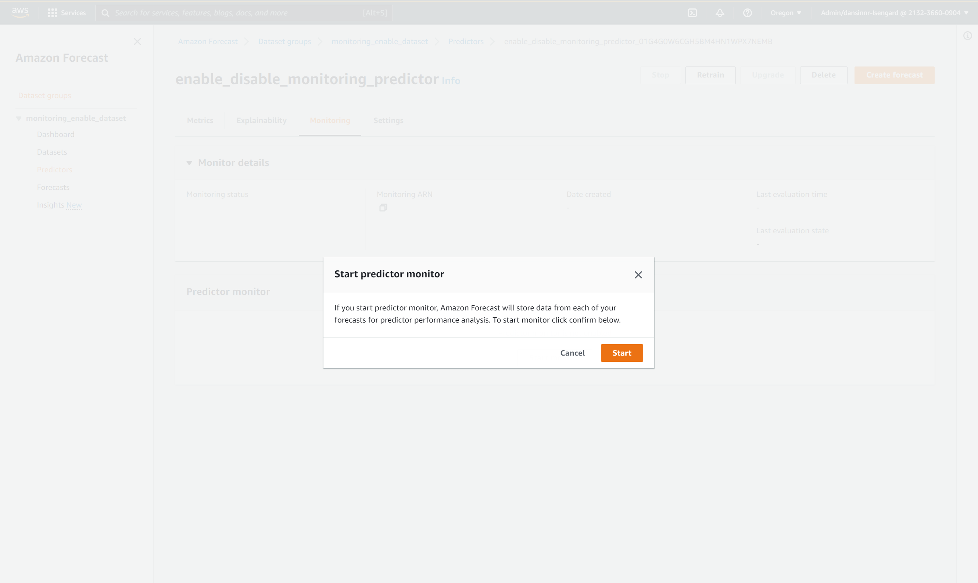Close the Start predictor monitor dialog
This screenshot has width=978, height=583.
638,275
